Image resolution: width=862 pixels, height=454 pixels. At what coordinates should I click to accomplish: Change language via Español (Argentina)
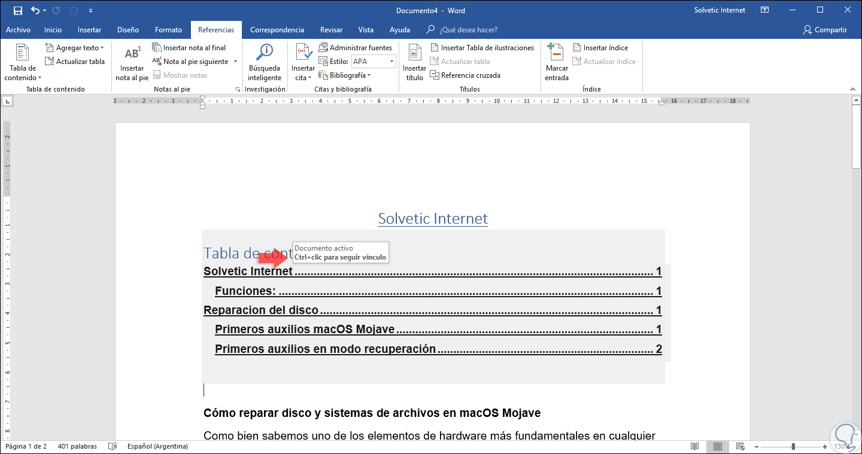157,446
